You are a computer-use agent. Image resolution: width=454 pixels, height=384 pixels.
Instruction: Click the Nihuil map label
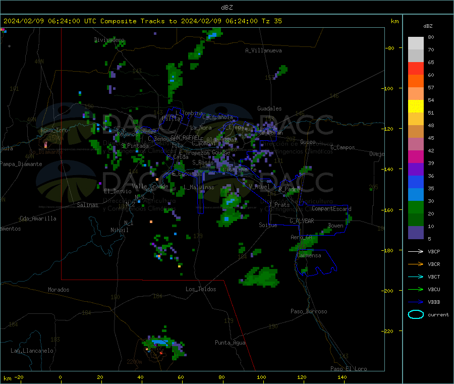click(x=119, y=230)
